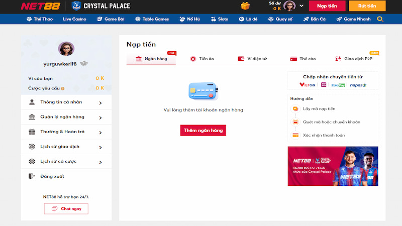
Task: Expand the Lịch sử cá cược chevron
Action: pos(100,162)
